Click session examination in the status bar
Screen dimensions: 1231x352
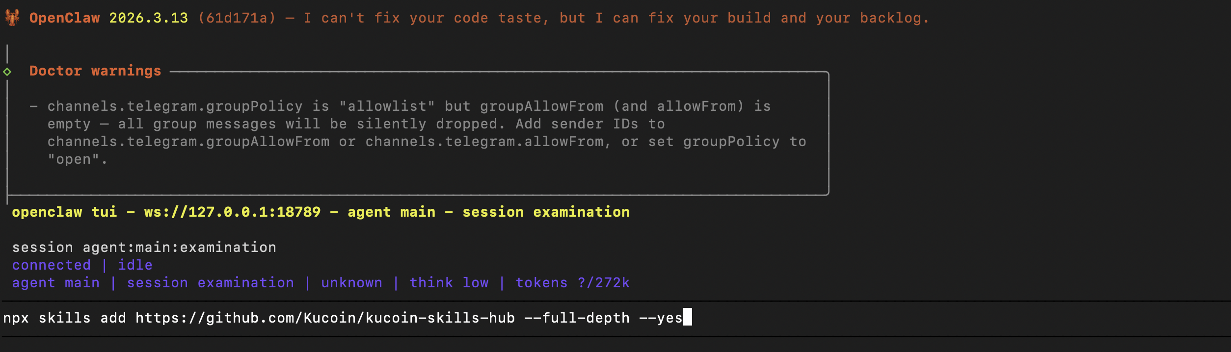[x=211, y=283]
